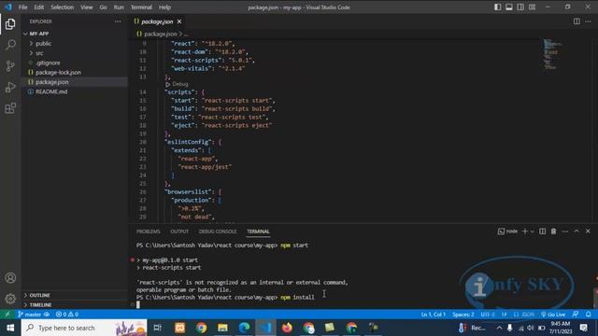This screenshot has height=336, width=598.
Task: Open the Windows Start menu
Action: point(10,328)
